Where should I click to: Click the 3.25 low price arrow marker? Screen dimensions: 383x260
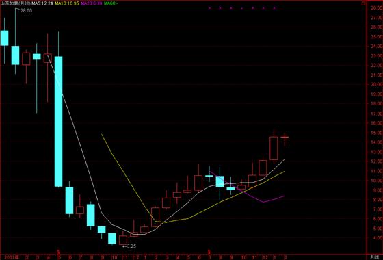click(x=129, y=246)
